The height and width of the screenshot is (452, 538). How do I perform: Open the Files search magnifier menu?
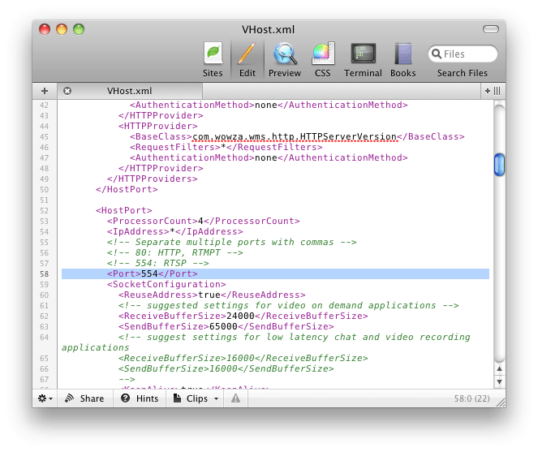(436, 54)
